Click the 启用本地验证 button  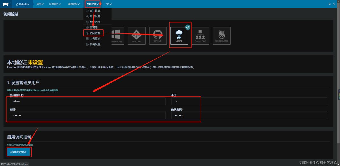click(x=18, y=152)
